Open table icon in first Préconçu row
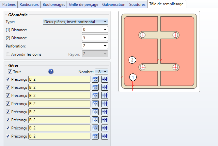Viewport: 218px width, 146px height. point(95,79)
